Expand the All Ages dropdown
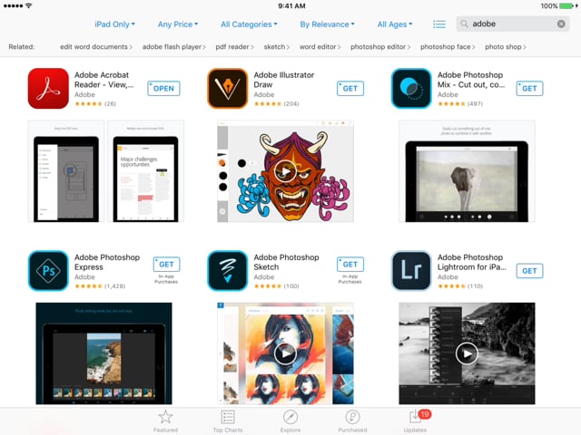The height and width of the screenshot is (435, 581). tap(395, 24)
